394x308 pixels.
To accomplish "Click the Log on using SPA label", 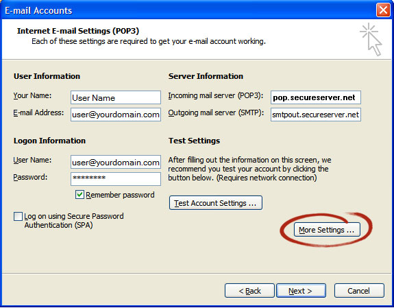I will 73,220.
